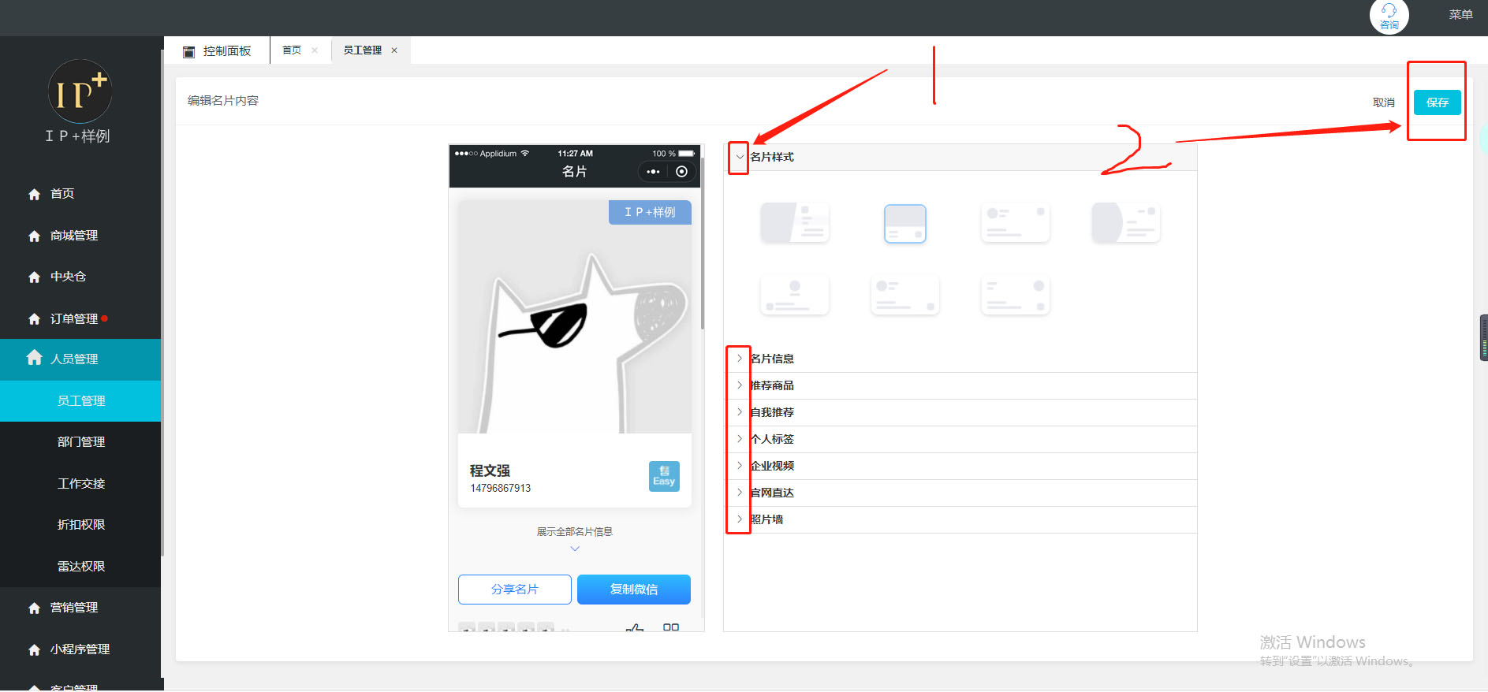Image resolution: width=1488 pixels, height=692 pixels.
Task: Click the Easy QR badge on card
Action: pos(663,476)
